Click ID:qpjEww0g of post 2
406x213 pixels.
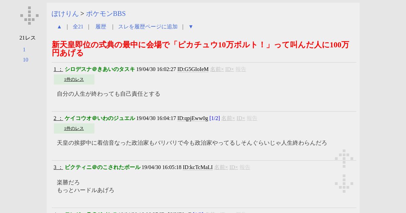coord(193,118)
